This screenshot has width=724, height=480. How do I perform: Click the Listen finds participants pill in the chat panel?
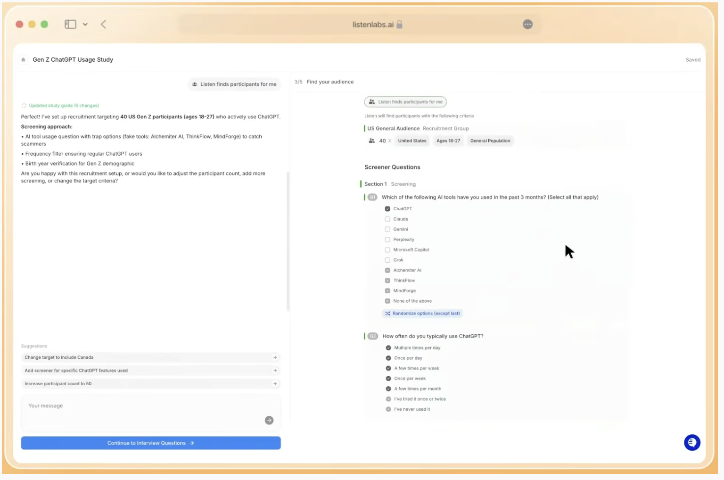point(234,84)
